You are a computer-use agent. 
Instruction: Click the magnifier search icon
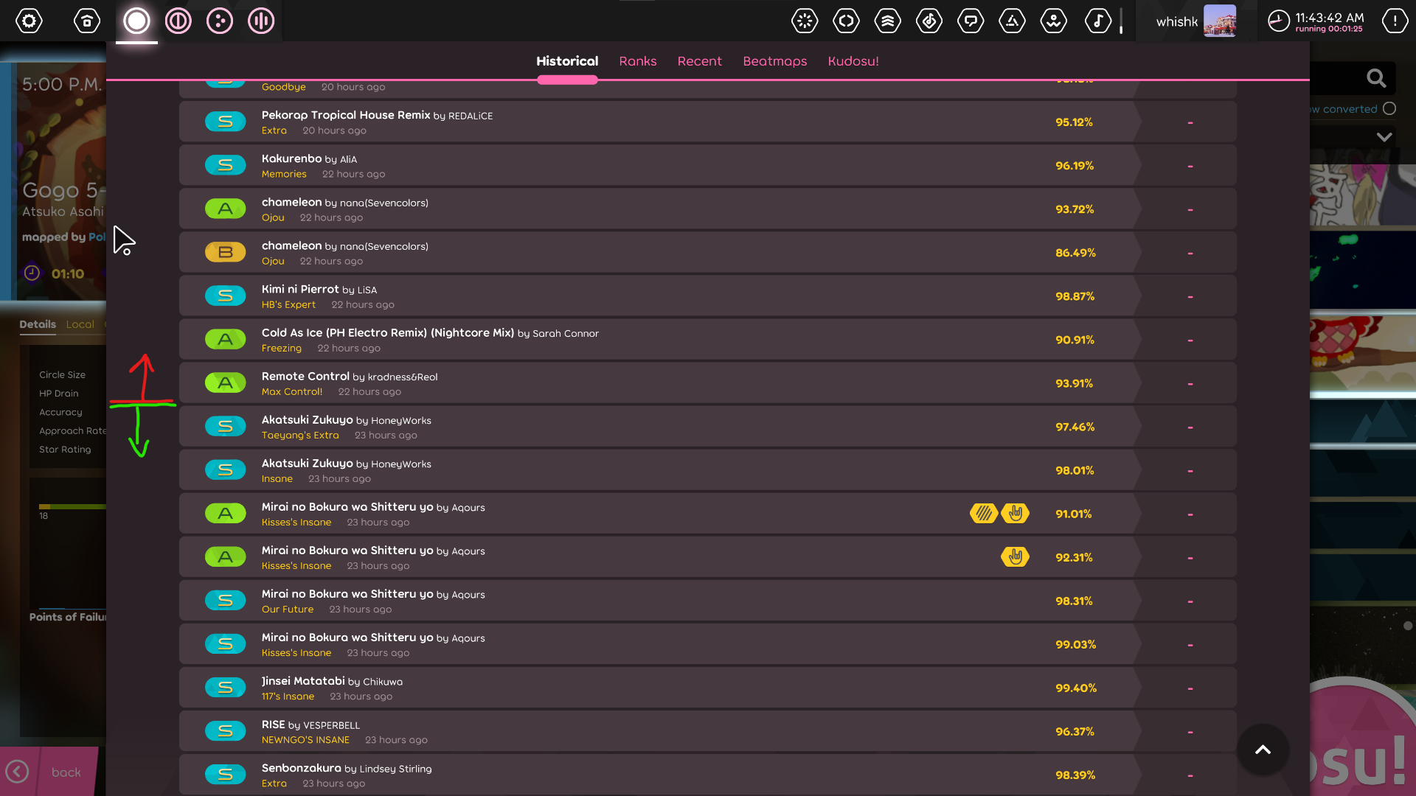pyautogui.click(x=1375, y=78)
